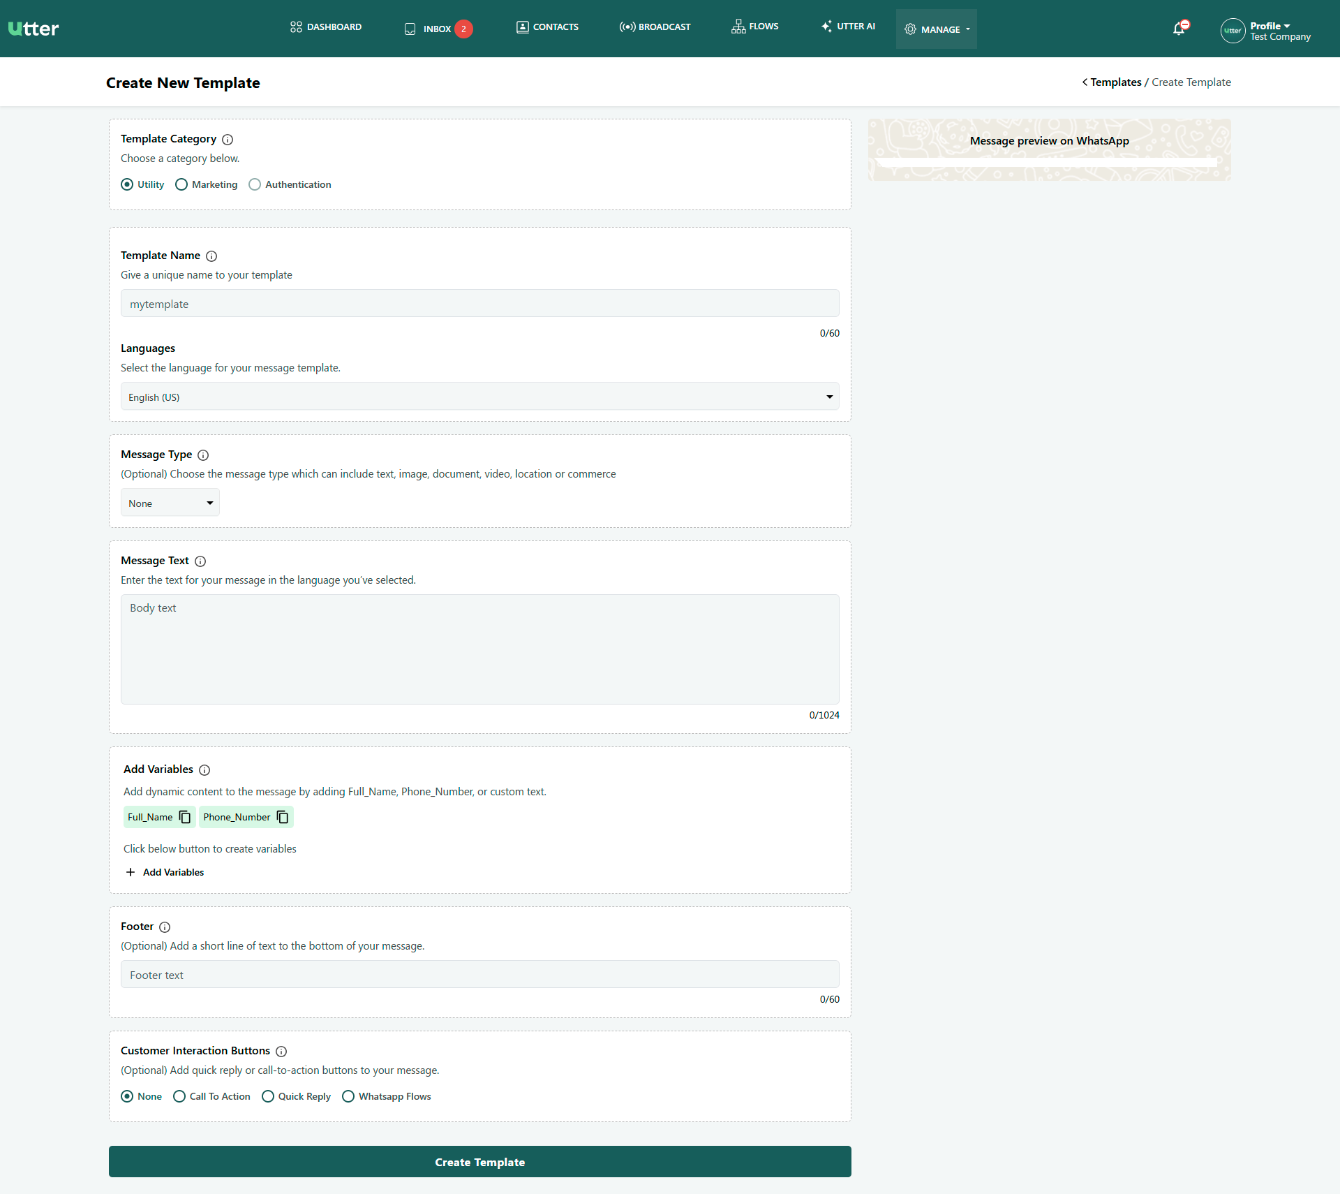Choose Call To Action buttons option

pyautogui.click(x=179, y=1096)
